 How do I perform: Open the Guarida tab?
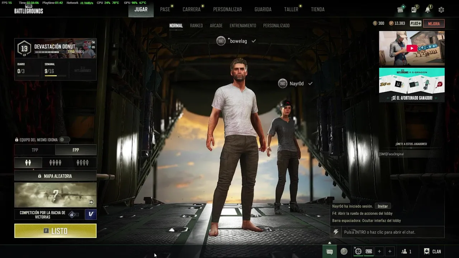[263, 9]
